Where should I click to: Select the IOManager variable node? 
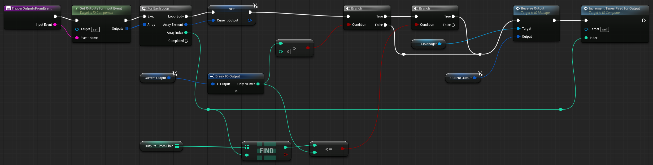click(x=428, y=44)
